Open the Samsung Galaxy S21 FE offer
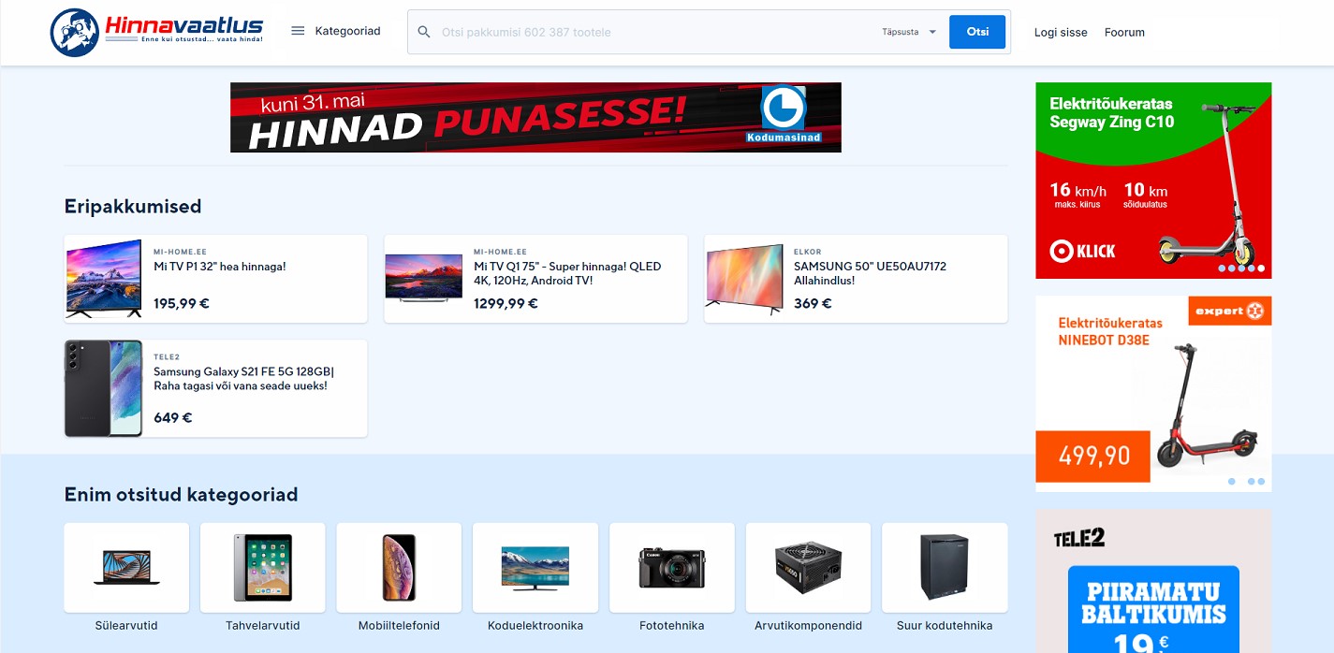 tap(216, 388)
